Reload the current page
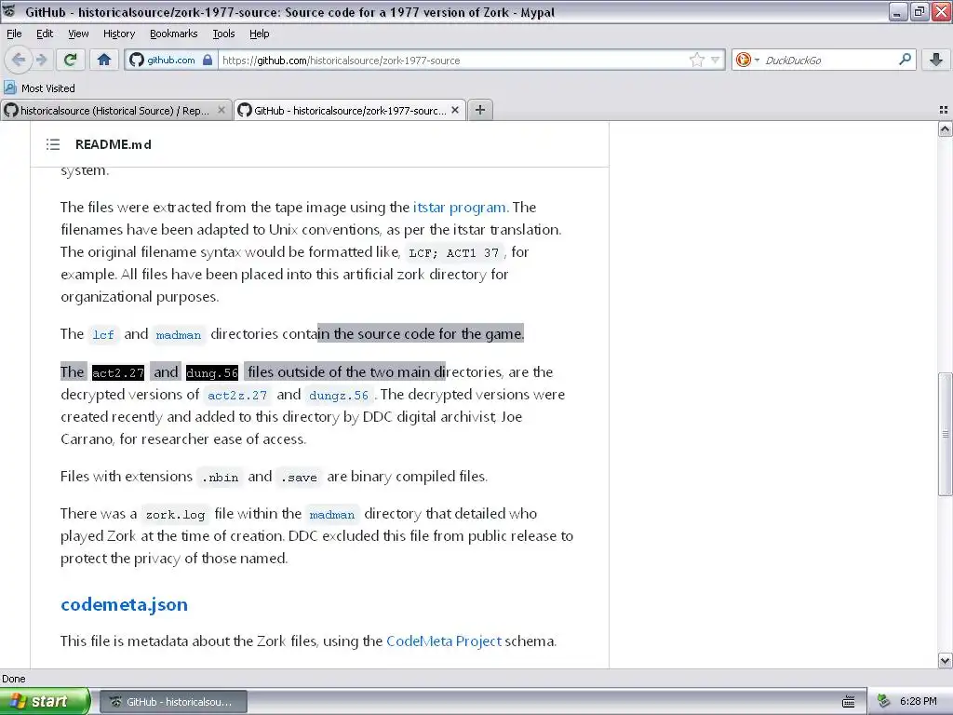 click(x=71, y=60)
